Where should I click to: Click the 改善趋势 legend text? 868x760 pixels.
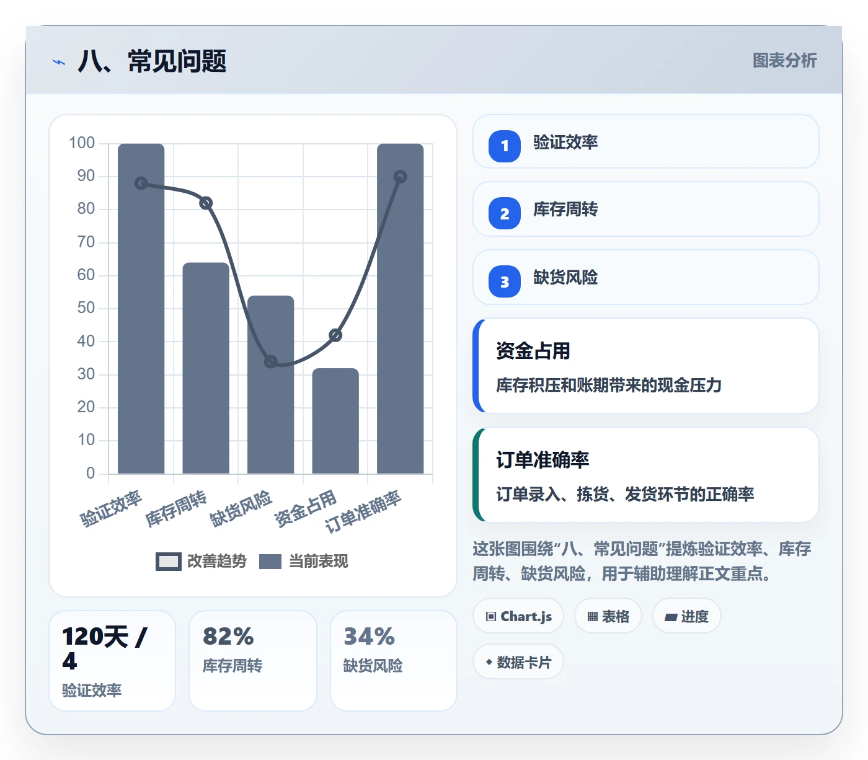point(217,561)
